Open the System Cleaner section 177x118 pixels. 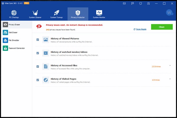[x=35, y=14]
